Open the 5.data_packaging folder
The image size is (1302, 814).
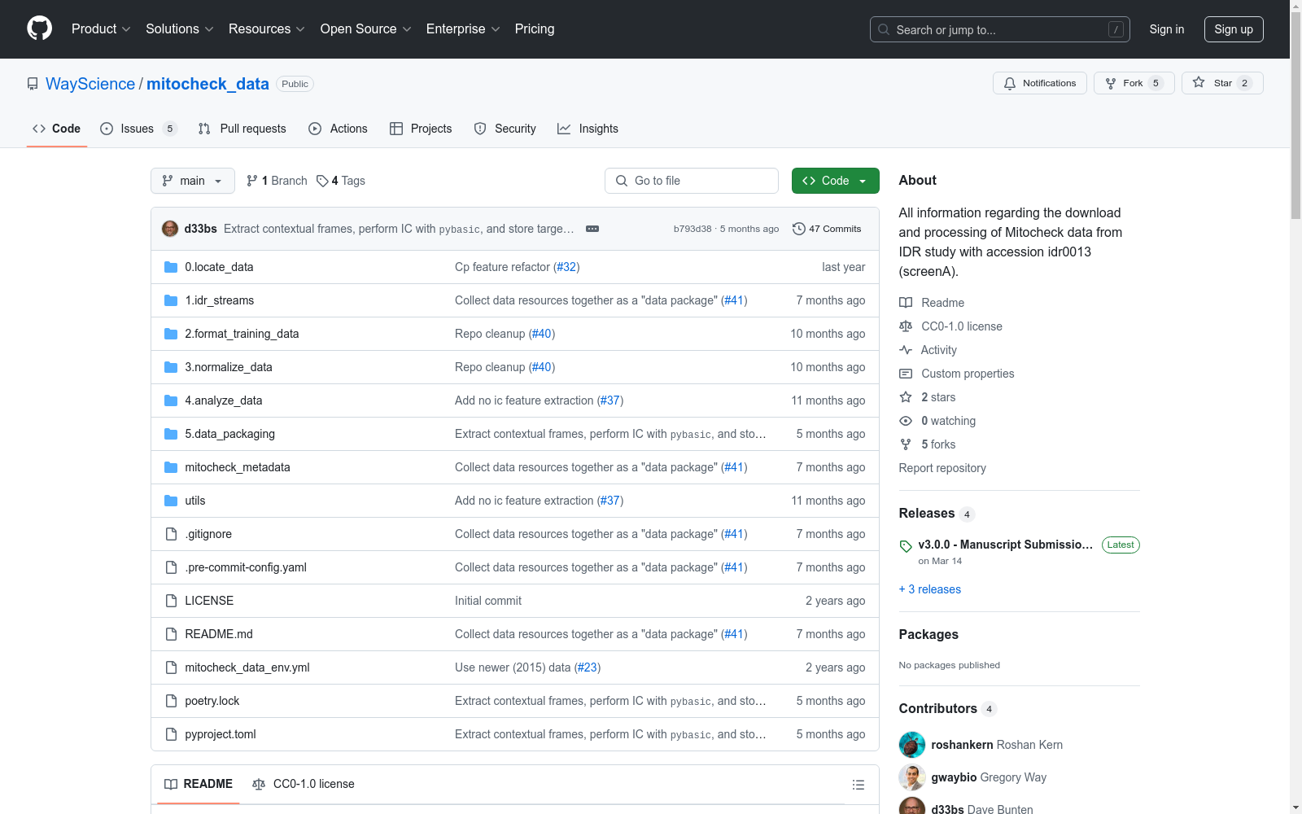pyautogui.click(x=230, y=434)
